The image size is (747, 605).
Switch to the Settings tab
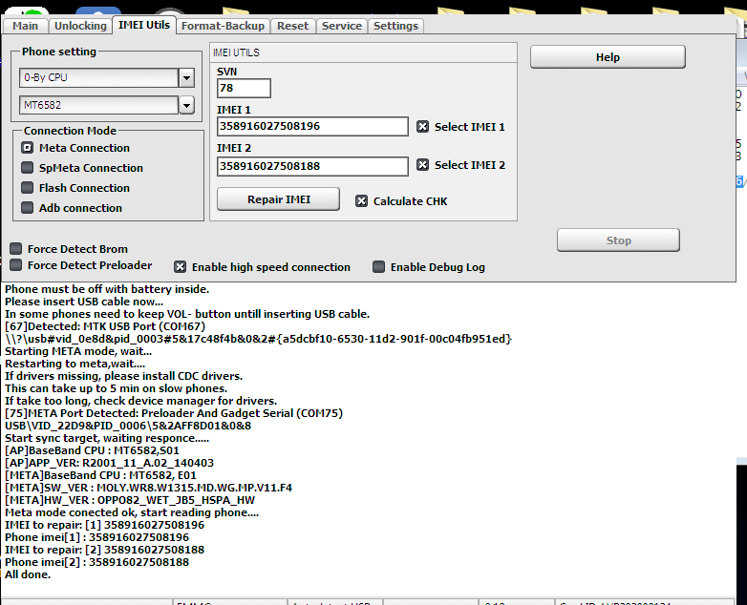[395, 26]
